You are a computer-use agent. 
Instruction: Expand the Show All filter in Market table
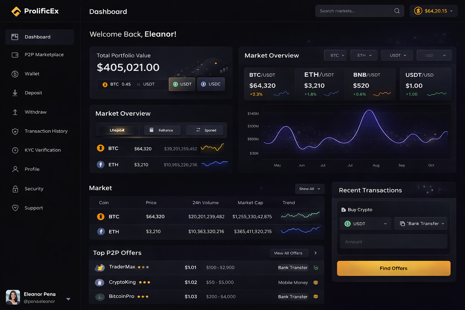pos(309,189)
